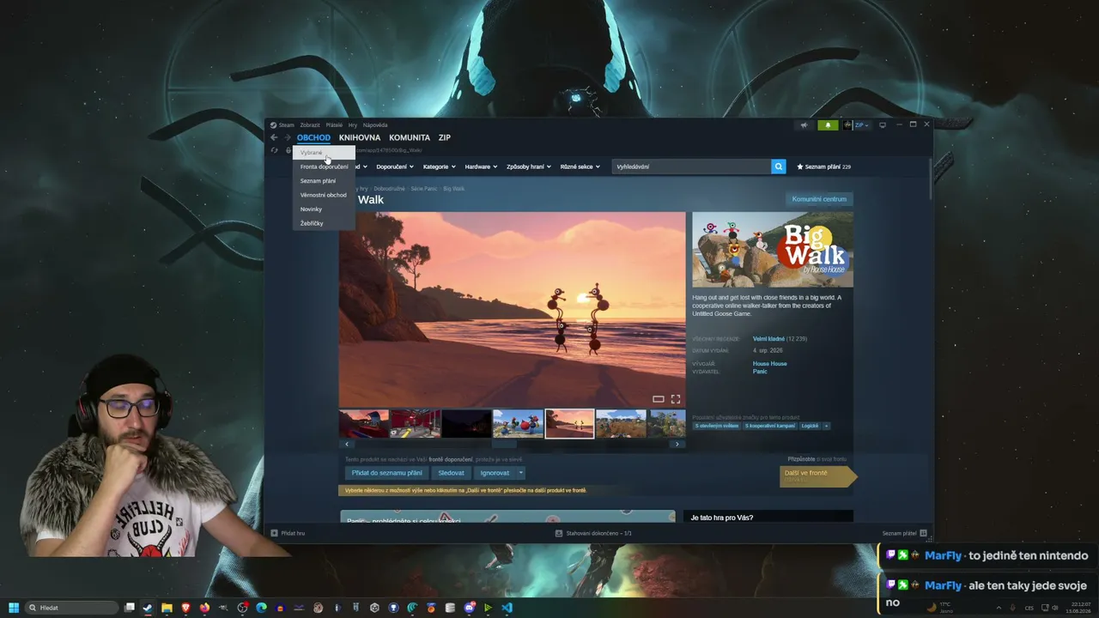Switch to the KOMUNITA tab
Viewport: 1099px width, 618px height.
(410, 137)
